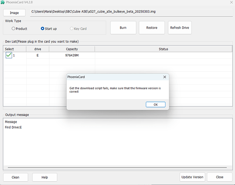Click the Update Version button
The height and width of the screenshot is (185, 235).
tap(192, 177)
